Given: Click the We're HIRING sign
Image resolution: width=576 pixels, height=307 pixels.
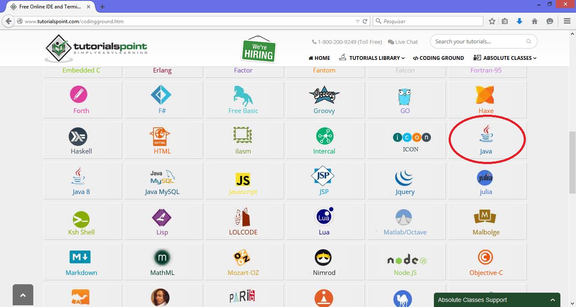Looking at the screenshot, I should point(258,49).
